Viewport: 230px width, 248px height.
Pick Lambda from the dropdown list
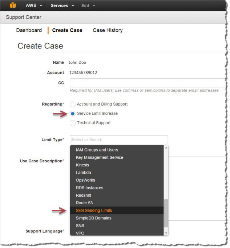click(x=117, y=173)
